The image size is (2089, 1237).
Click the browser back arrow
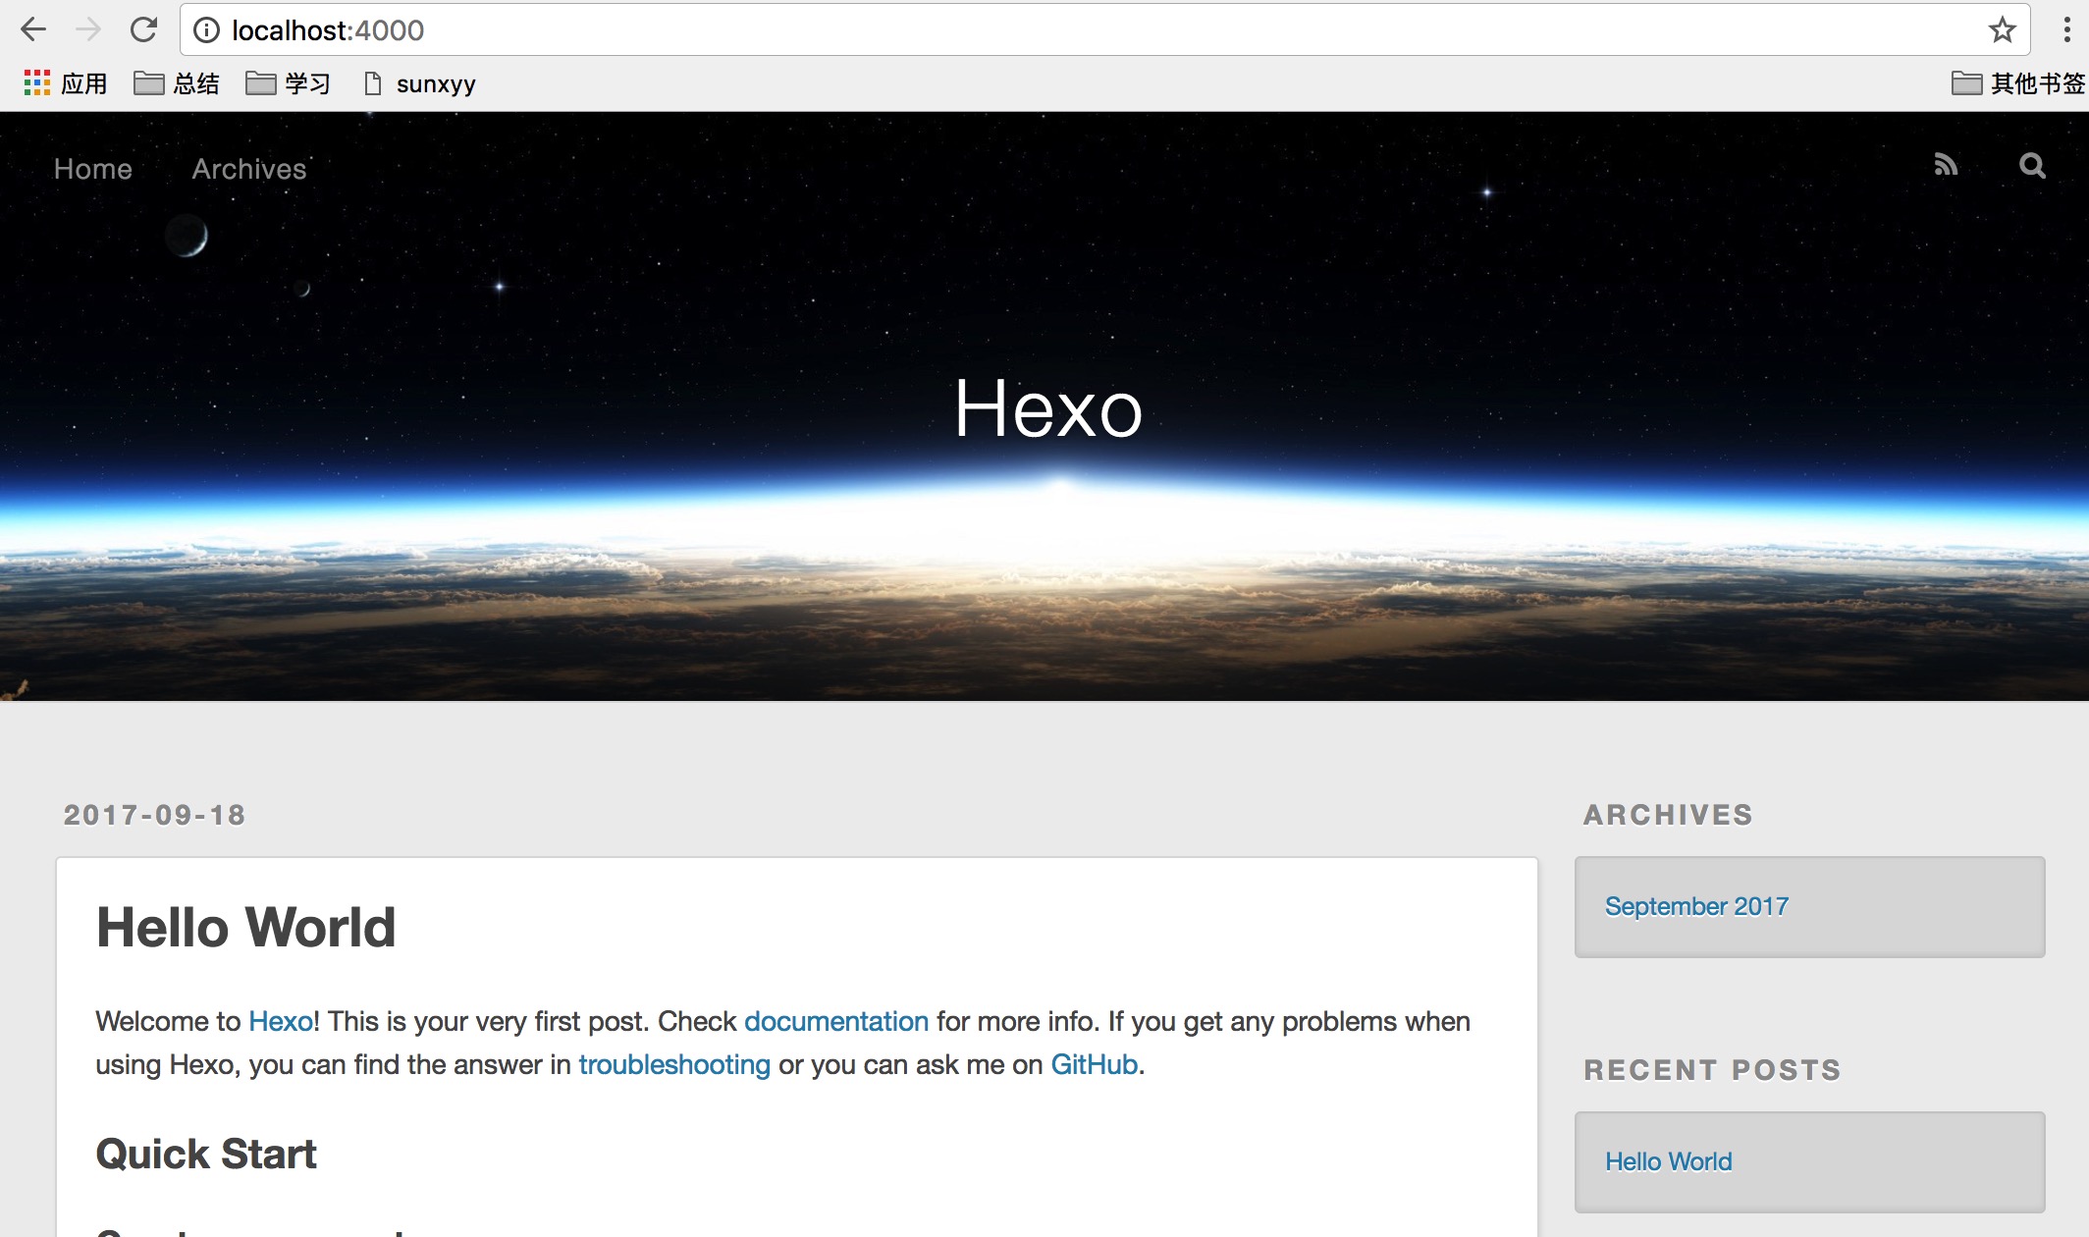click(33, 29)
